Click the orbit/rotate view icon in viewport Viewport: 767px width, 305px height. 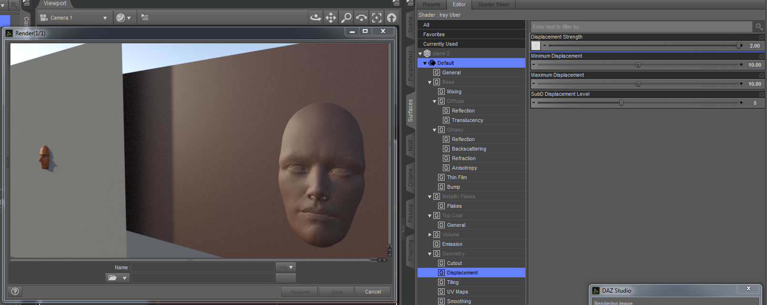(x=315, y=18)
